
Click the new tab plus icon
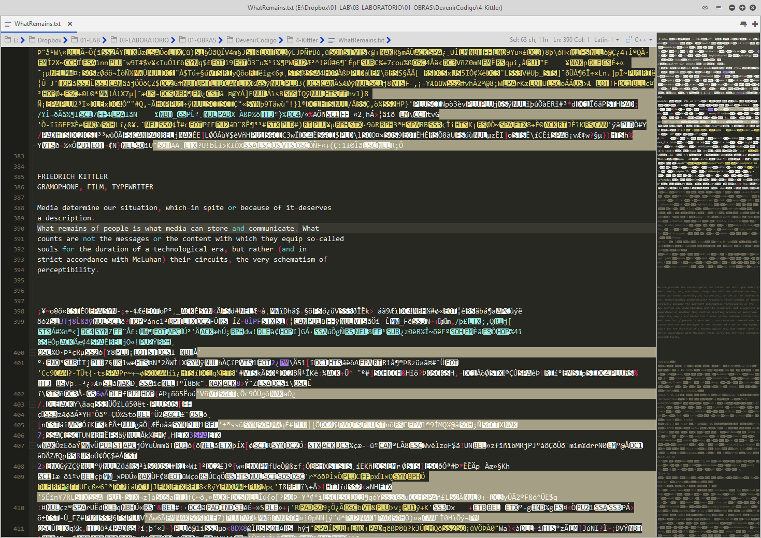coord(755,24)
